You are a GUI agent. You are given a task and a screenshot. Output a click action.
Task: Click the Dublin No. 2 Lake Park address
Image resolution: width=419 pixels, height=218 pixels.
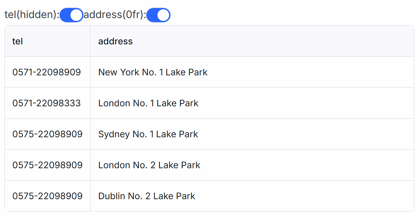point(147,196)
